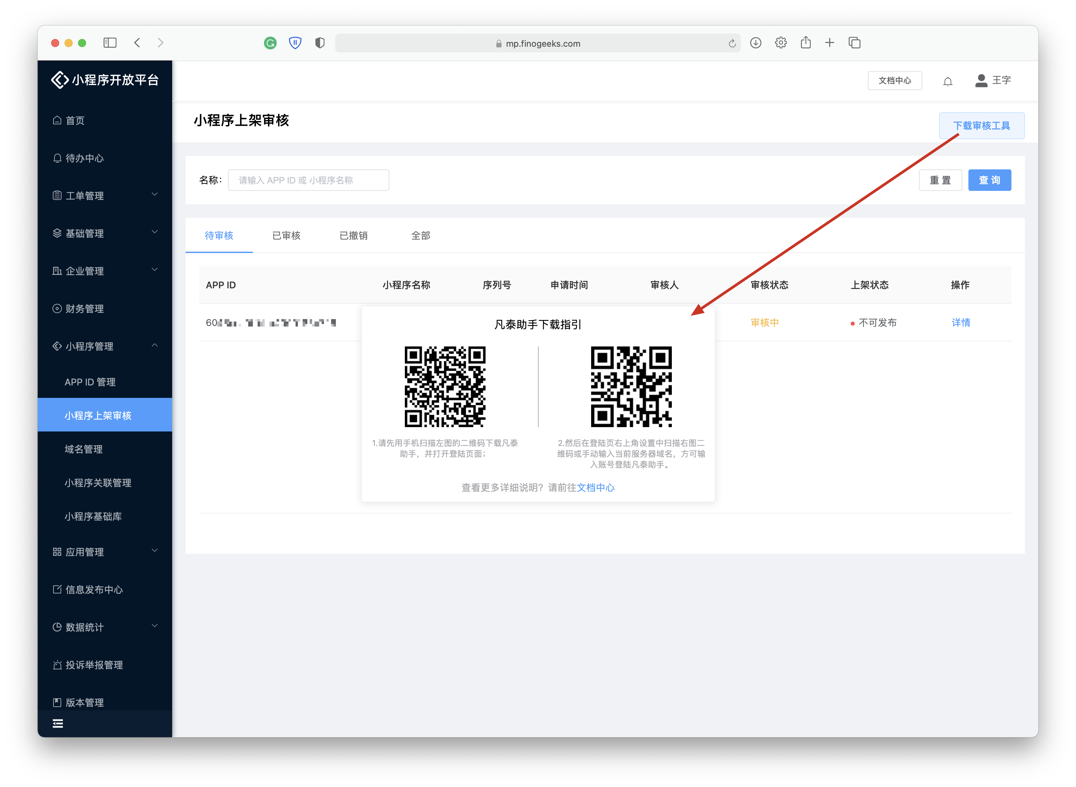Click the 投诉举报管理 alarm icon
The height and width of the screenshot is (787, 1076).
tap(57, 665)
